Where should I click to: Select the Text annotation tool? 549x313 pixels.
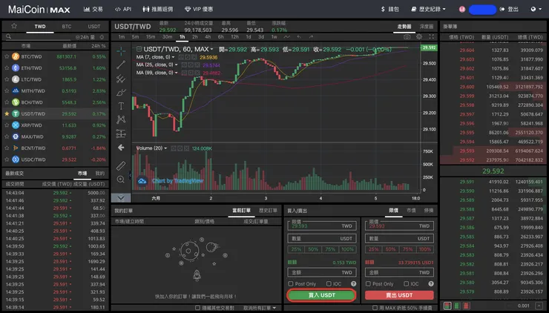click(121, 106)
